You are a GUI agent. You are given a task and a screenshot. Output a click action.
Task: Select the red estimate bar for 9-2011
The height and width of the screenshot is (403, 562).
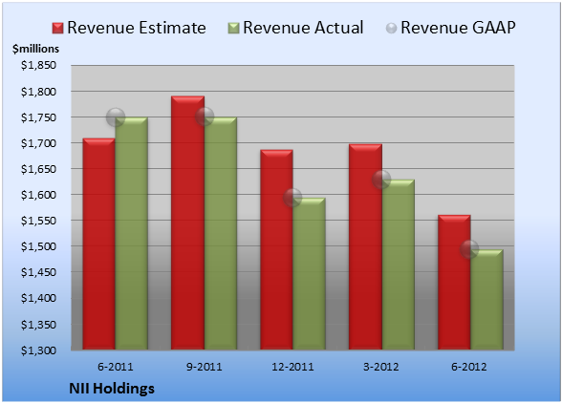pyautogui.click(x=187, y=223)
